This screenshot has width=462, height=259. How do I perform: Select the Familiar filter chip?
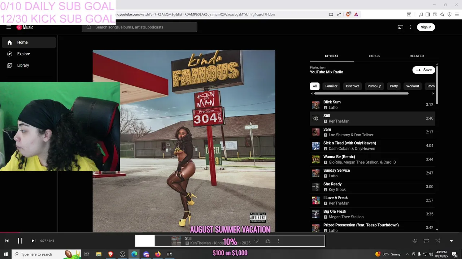point(331,86)
